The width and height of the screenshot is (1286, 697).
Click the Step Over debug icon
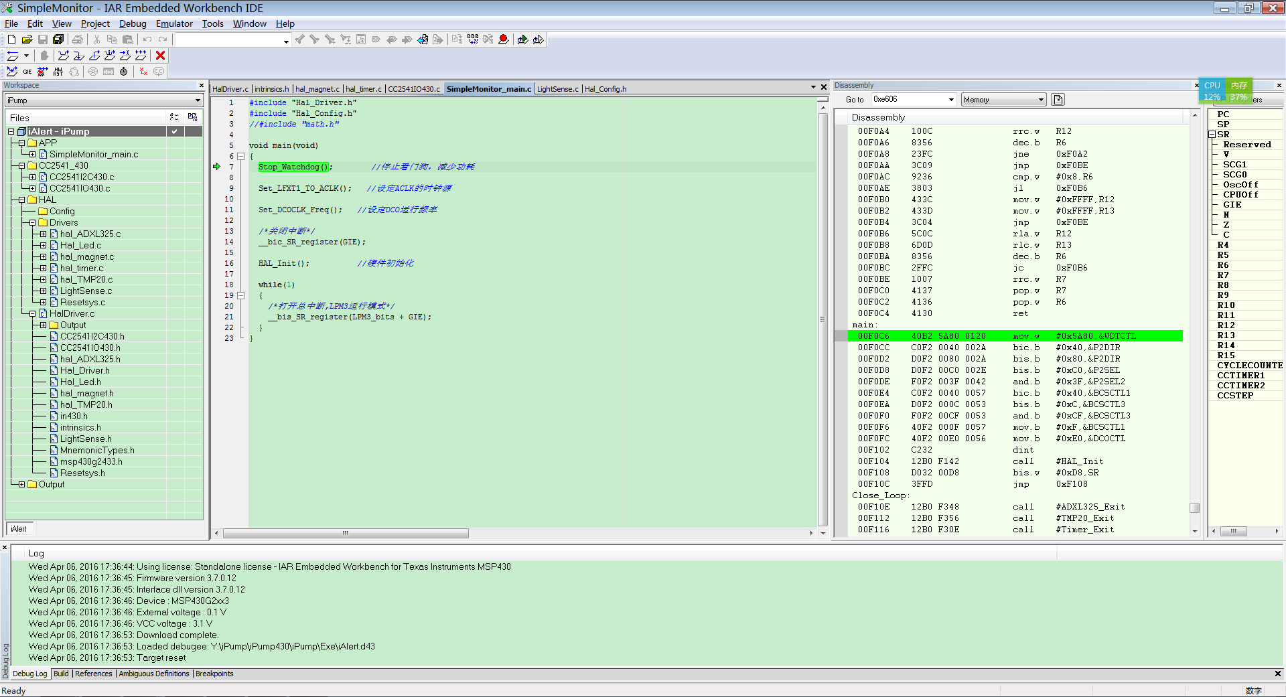pos(64,56)
